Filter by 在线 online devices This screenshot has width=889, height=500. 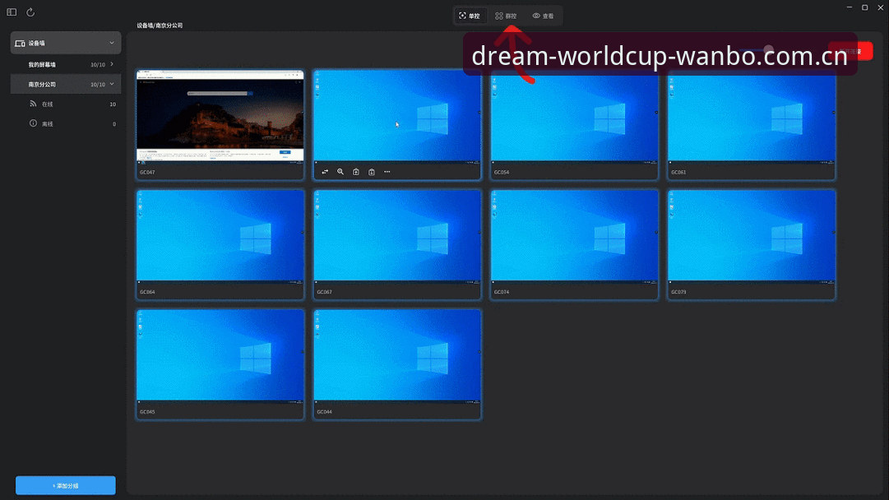coord(66,104)
